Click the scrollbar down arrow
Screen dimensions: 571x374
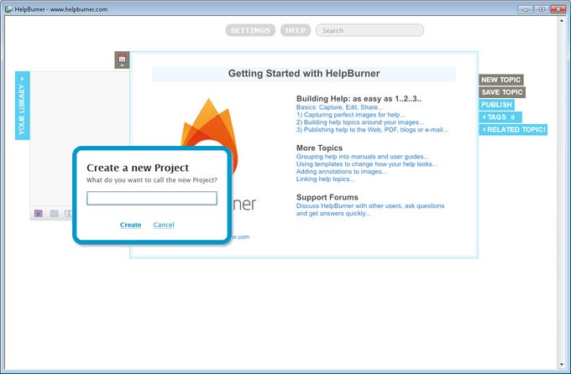[561, 365]
